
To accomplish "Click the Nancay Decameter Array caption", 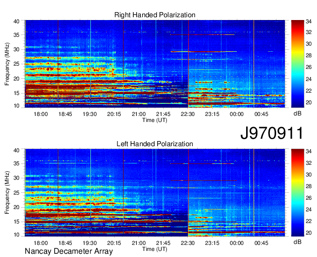I will pyautogui.click(x=69, y=251).
